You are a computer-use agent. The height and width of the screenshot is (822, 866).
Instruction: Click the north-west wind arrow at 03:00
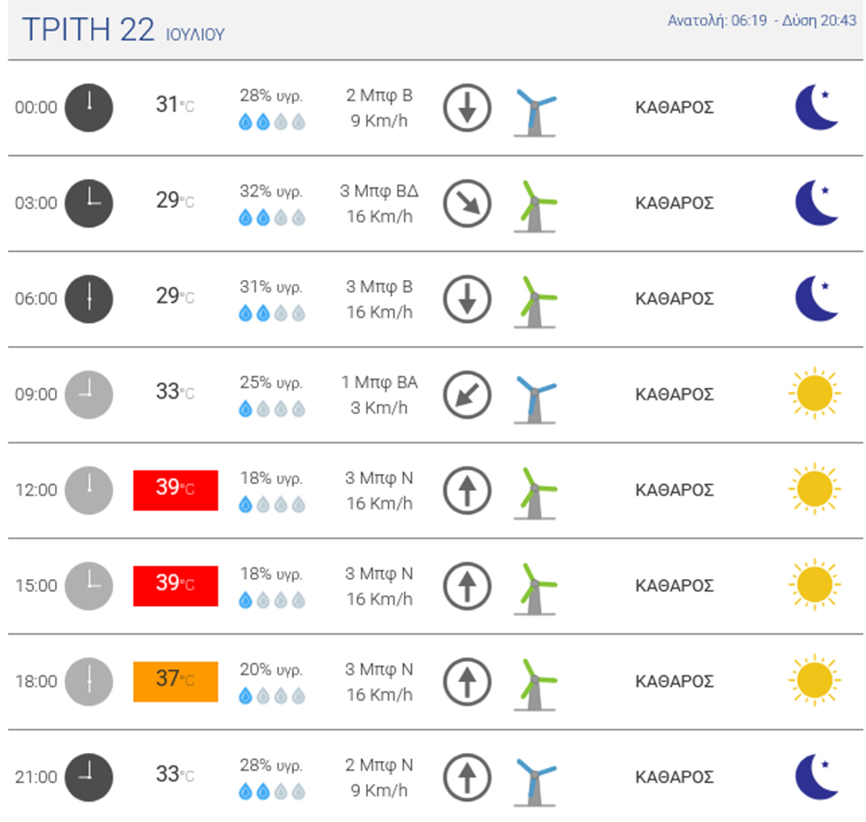(467, 203)
